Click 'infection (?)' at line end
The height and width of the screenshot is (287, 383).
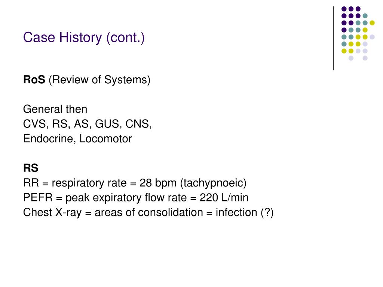tap(245, 212)
